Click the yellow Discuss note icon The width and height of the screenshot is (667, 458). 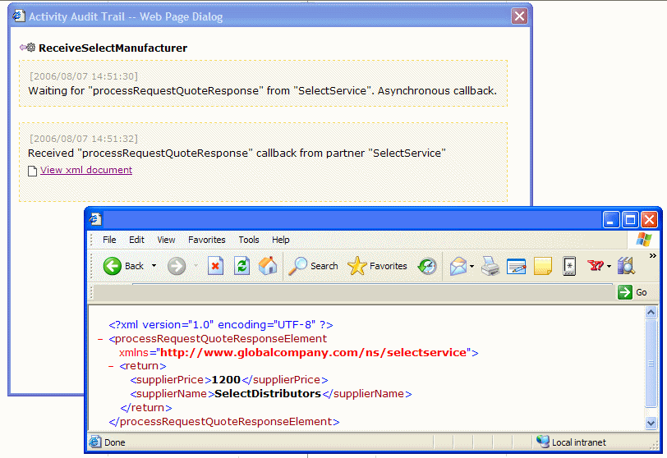point(543,267)
